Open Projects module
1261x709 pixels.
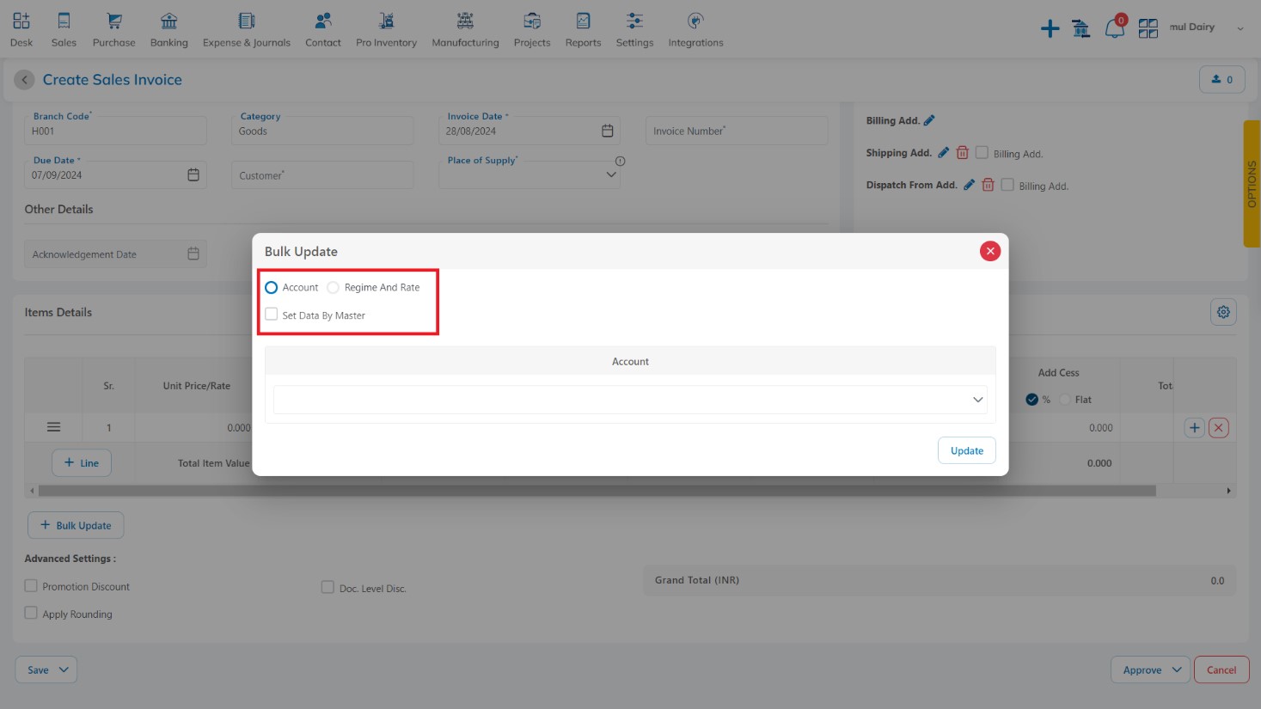[x=532, y=29]
